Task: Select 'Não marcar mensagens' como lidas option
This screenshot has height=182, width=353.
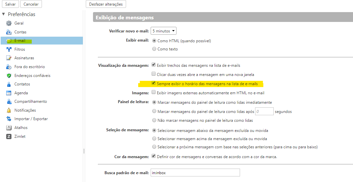Action: 154,120
